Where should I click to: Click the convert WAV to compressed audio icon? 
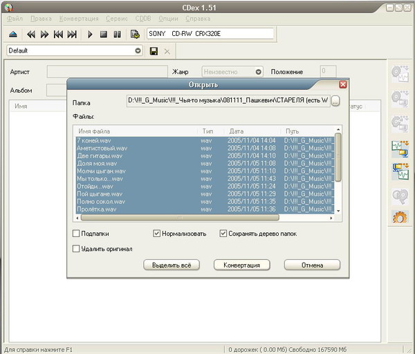click(400, 149)
